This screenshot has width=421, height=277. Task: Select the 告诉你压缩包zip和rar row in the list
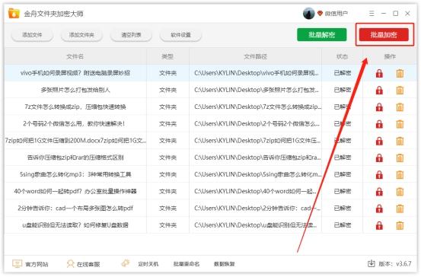(x=210, y=158)
